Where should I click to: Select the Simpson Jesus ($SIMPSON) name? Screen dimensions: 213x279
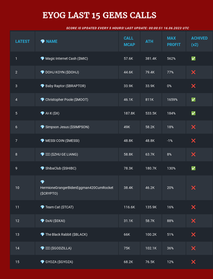pos(67,127)
